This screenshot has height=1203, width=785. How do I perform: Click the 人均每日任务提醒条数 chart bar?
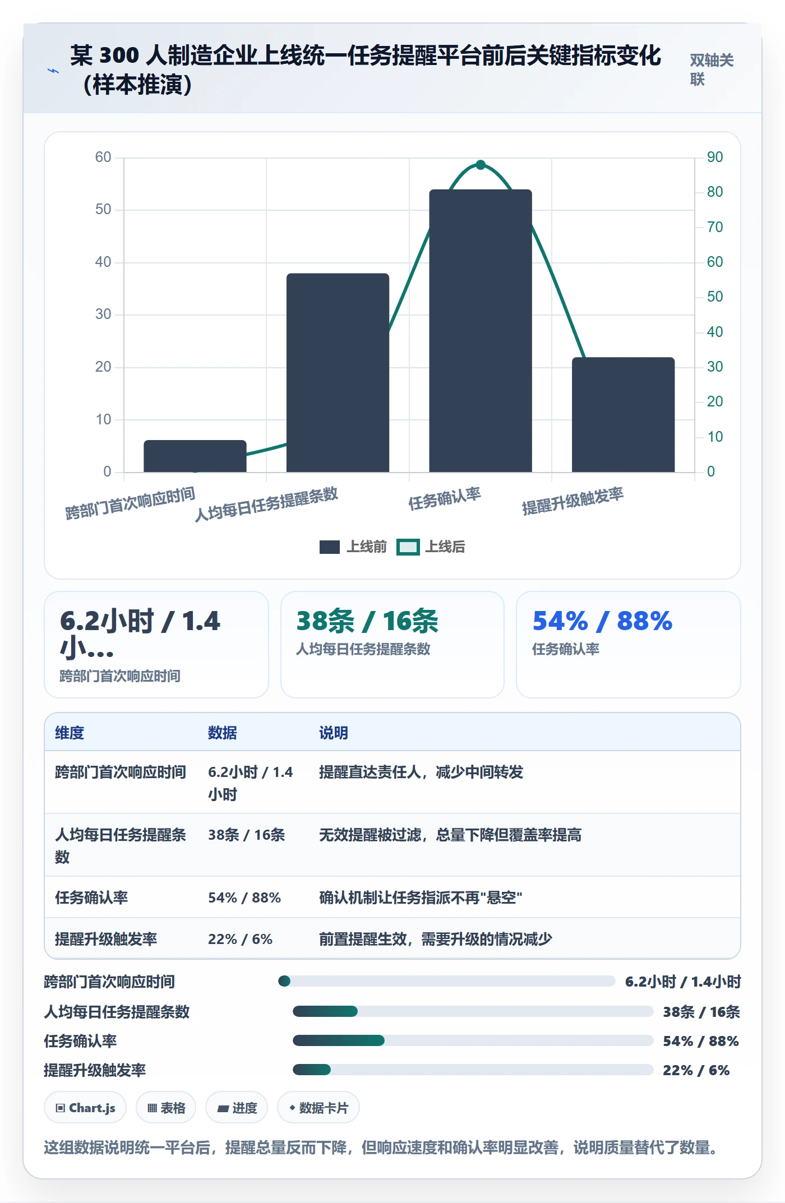click(x=338, y=373)
